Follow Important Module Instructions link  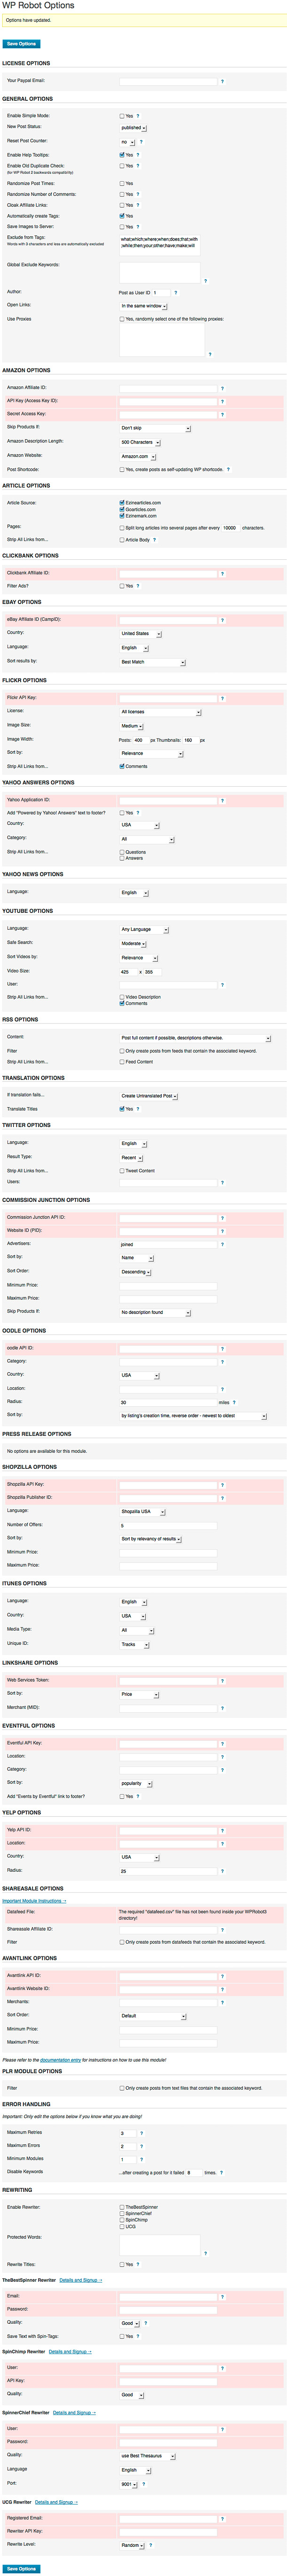point(34,1901)
